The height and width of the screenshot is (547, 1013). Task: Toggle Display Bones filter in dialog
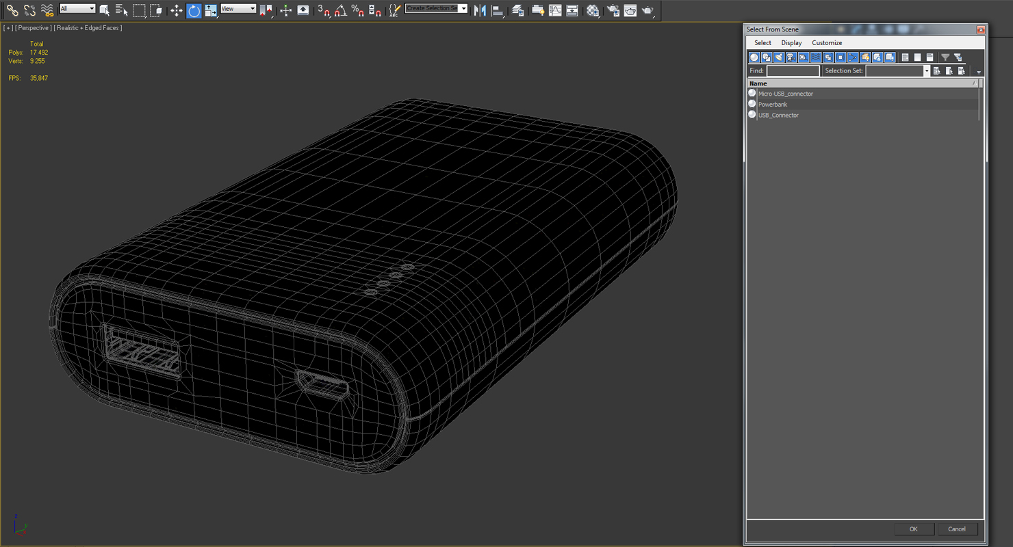(853, 57)
